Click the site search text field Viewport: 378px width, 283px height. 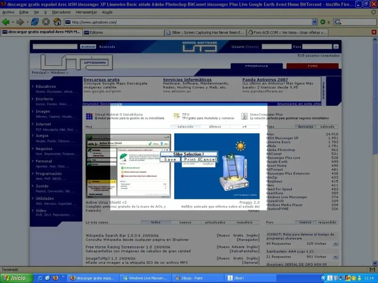(x=55, y=47)
